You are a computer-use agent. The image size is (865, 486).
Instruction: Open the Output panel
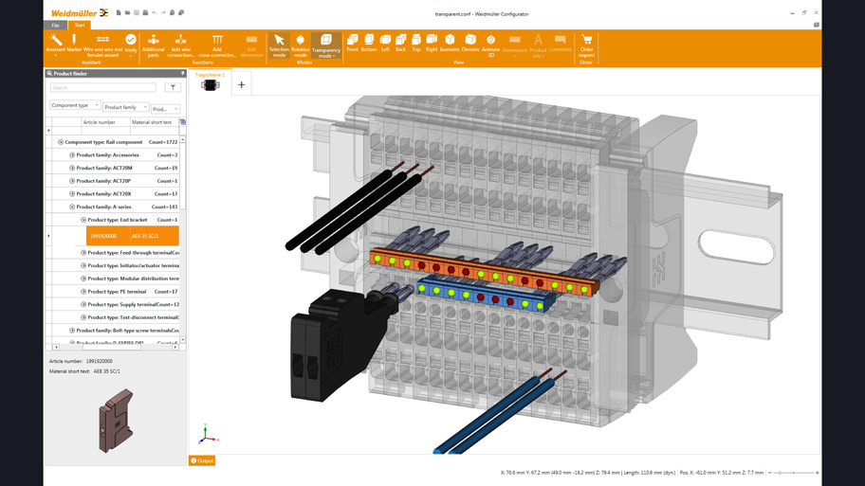coord(202,461)
